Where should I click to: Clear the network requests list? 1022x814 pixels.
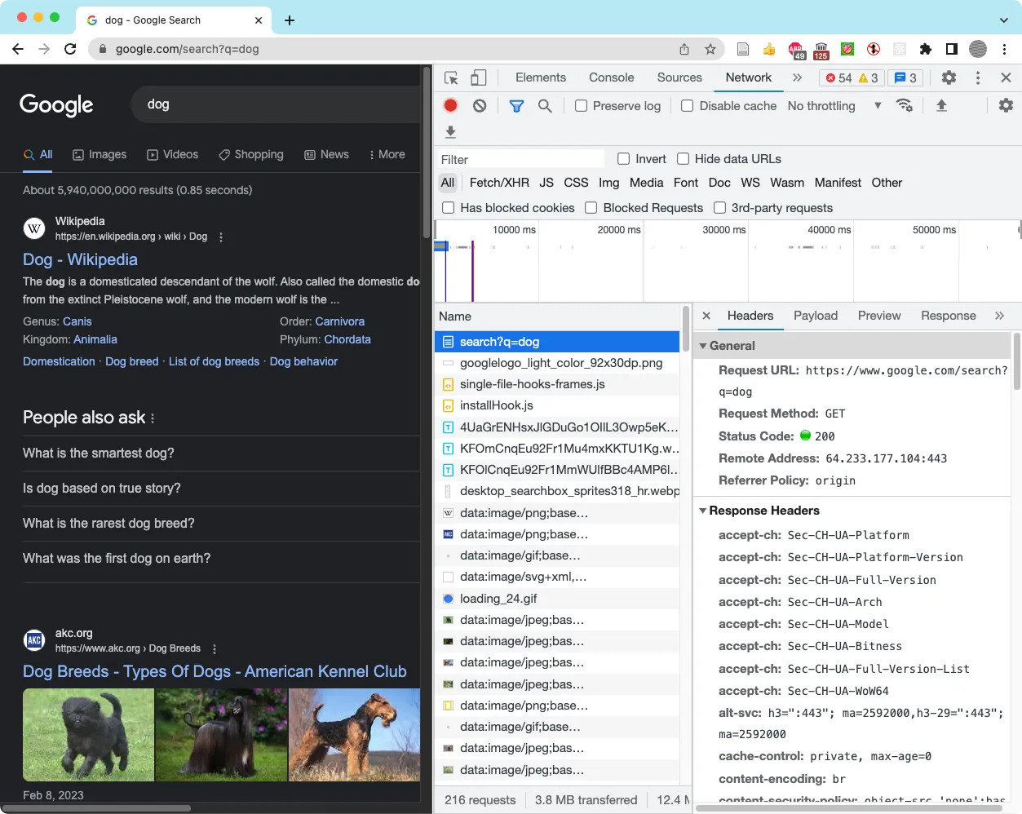tap(480, 105)
